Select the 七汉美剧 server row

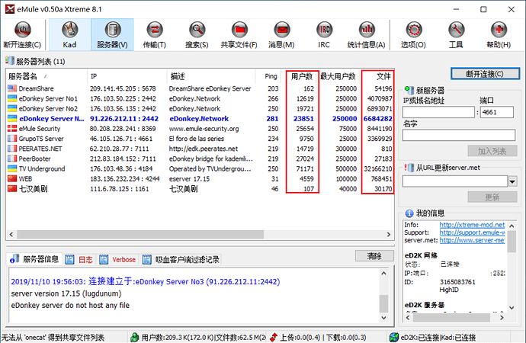click(x=200, y=189)
